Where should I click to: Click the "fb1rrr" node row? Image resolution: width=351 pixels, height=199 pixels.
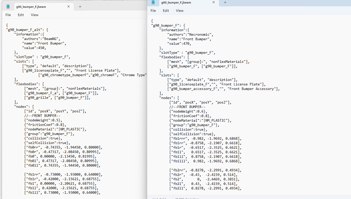tap(205, 138)
